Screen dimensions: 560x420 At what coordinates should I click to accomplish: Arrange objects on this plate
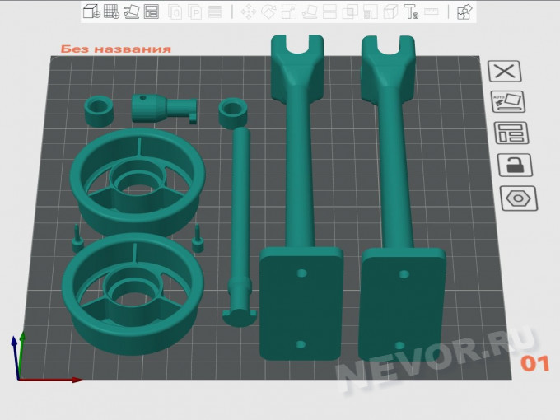511,133
